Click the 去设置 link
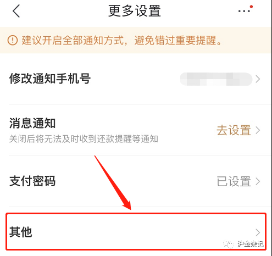The height and width of the screenshot is (256, 272). 234,130
